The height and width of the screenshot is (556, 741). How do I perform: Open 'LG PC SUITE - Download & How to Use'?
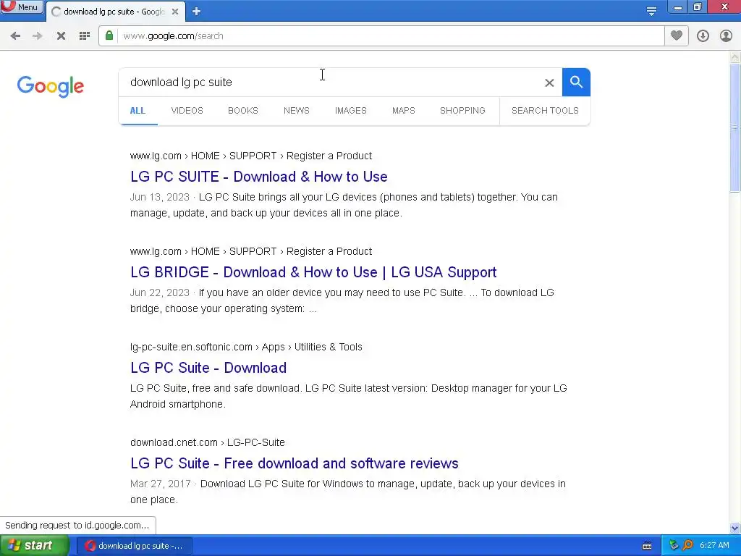[259, 177]
